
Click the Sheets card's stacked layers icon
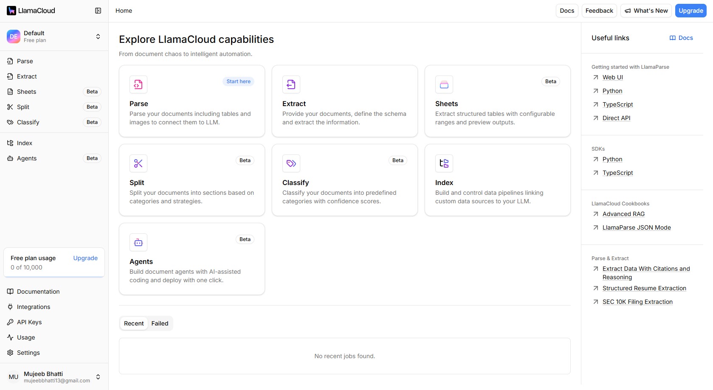pos(444,84)
